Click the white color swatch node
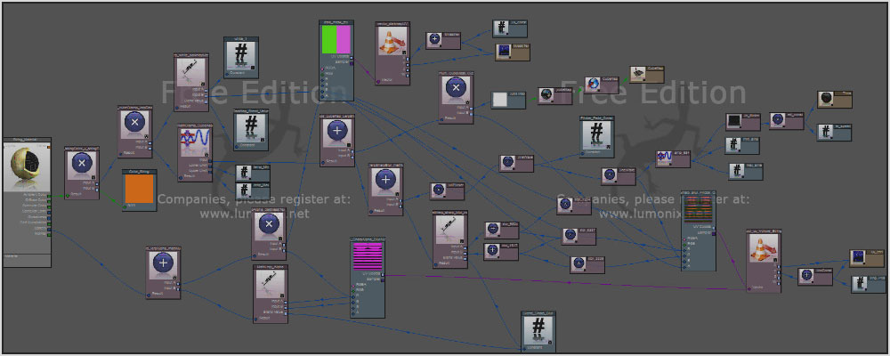Image resolution: width=890 pixels, height=356 pixels. click(509, 100)
